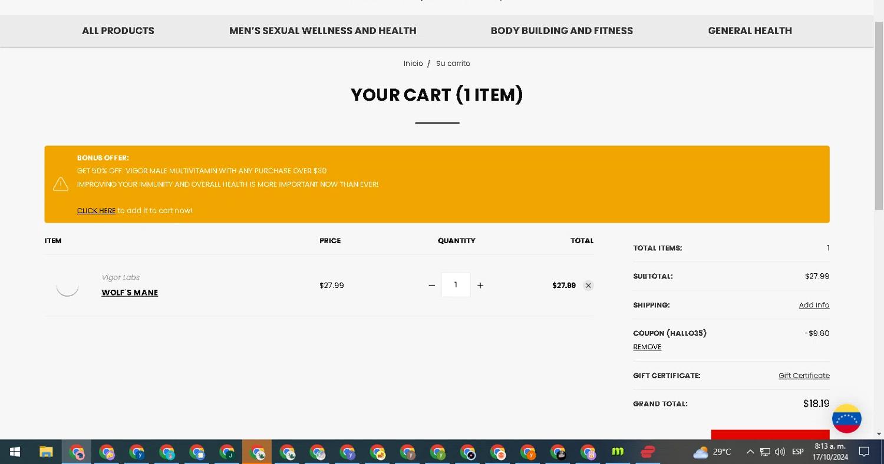This screenshot has height=464, width=884.
Task: Open the All Products menu
Action: coord(118,31)
